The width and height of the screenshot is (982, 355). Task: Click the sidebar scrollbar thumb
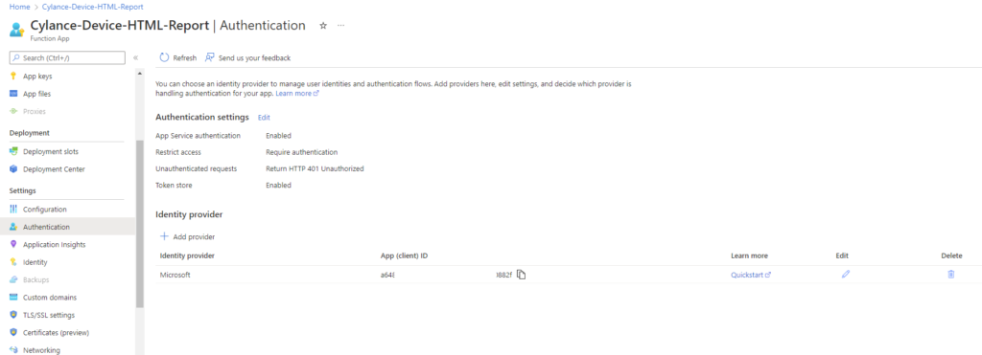click(x=140, y=224)
